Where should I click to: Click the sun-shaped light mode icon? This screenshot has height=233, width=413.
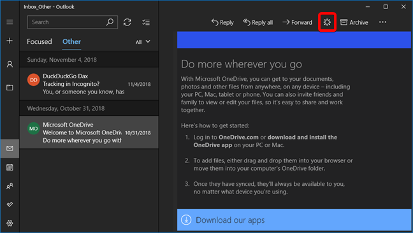(327, 22)
